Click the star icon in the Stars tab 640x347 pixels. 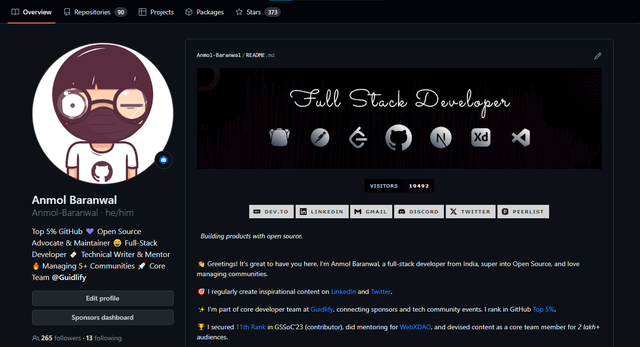point(239,12)
